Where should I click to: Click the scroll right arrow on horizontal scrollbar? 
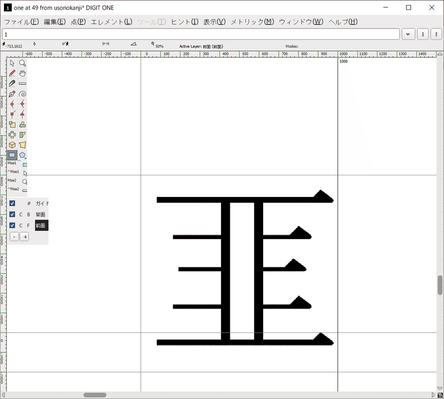(433, 395)
